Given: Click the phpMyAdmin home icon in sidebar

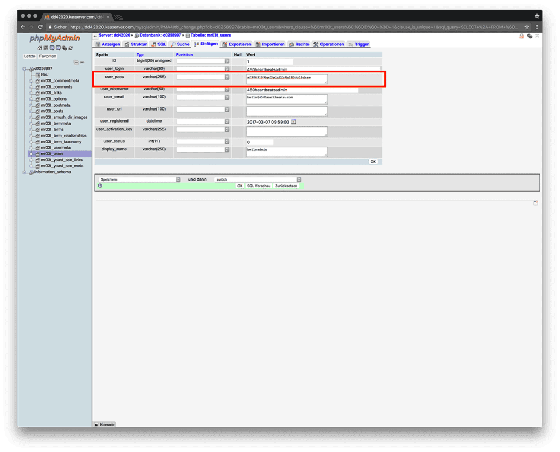Looking at the screenshot, I should tap(39, 48).
